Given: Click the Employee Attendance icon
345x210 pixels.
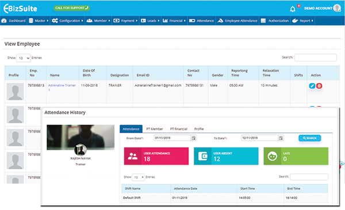Looking at the screenshot, I should [x=220, y=21].
